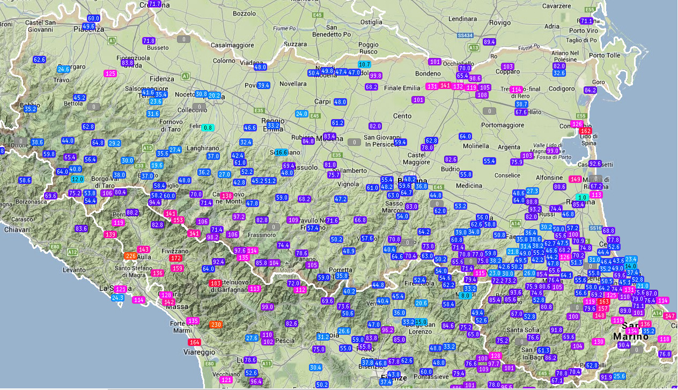Viewport: 678px width, 390px height.
Task: Select the 16.6 marker near Sassuolo
Action: [282, 152]
